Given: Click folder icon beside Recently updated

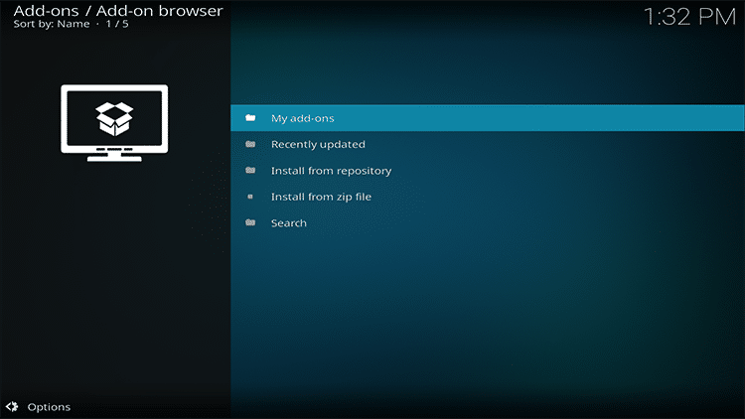Looking at the screenshot, I should (250, 144).
